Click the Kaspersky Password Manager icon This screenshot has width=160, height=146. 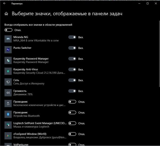coord(8,60)
